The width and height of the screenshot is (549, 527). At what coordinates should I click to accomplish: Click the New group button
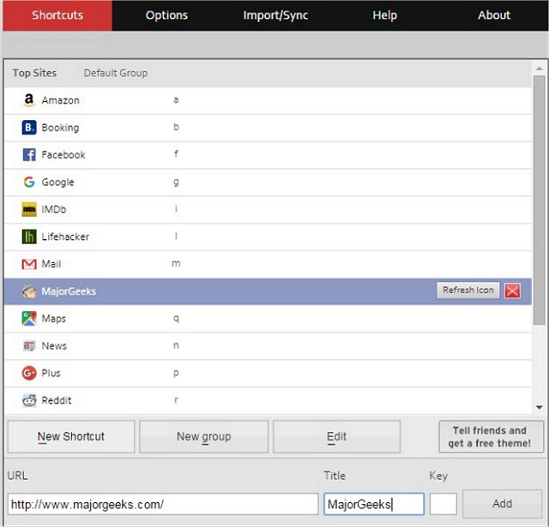pos(204,437)
